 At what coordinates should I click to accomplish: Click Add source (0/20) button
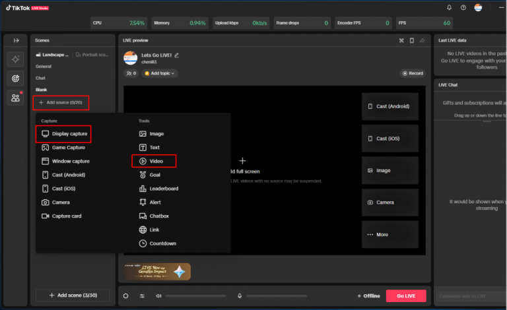point(61,103)
